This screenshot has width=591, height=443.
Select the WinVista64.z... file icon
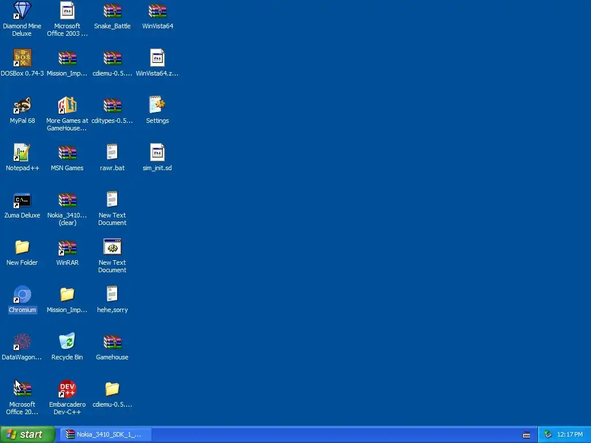[x=157, y=58]
